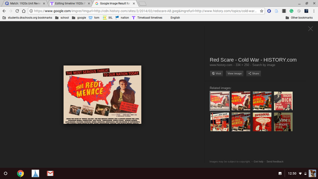Expand the Other bookmarks folder
318x179 pixels.
click(x=299, y=18)
